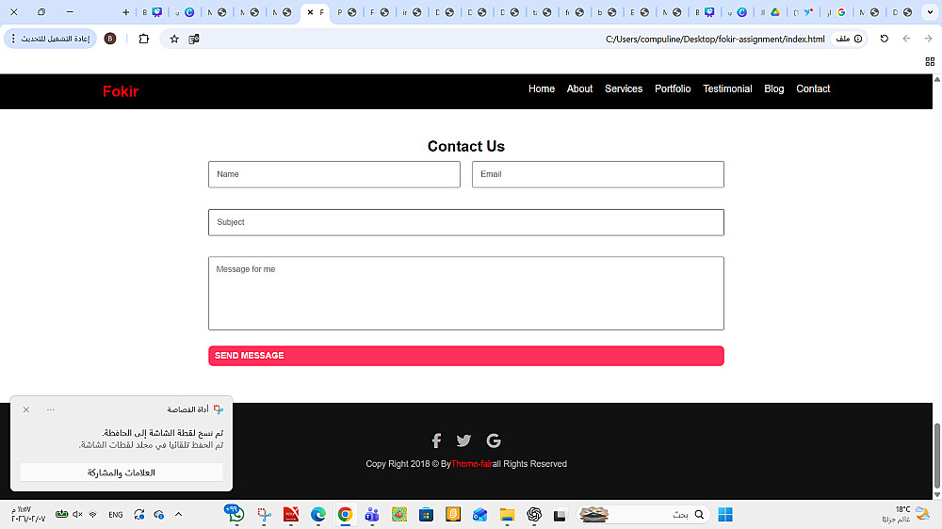Click the scrollbar up arrow
Screen dimensions: 942x529
click(936, 79)
